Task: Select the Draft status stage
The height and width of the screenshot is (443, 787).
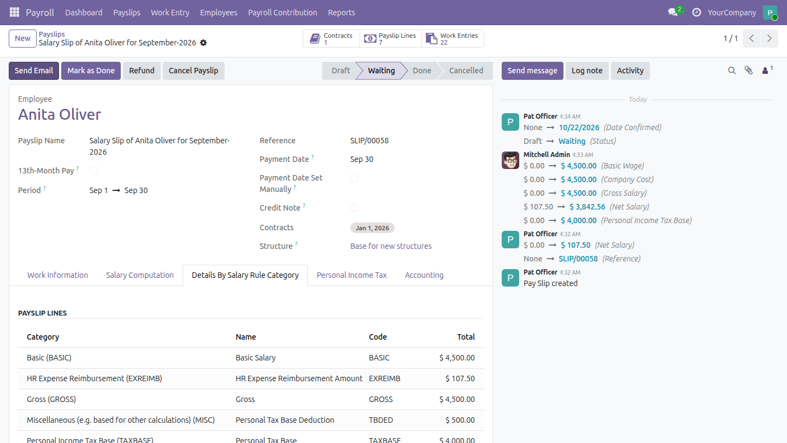Action: point(340,71)
